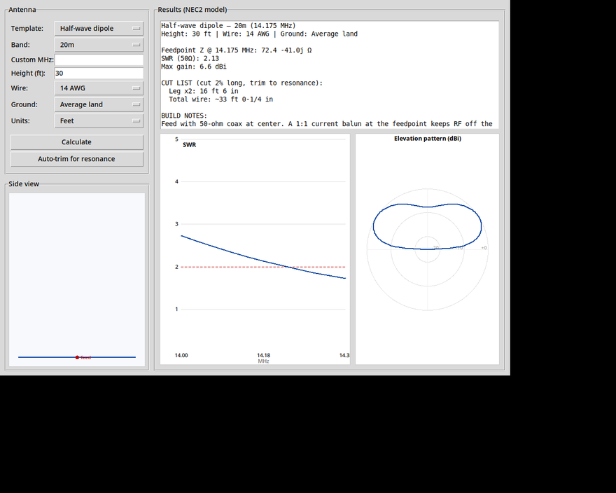Viewport: 616px width, 493px height.
Task: Click the 'Total wire: ~33 ft 0-1/4 in' line
Action: [x=220, y=99]
